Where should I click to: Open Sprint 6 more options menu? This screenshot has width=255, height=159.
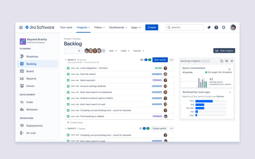[x=171, y=128]
